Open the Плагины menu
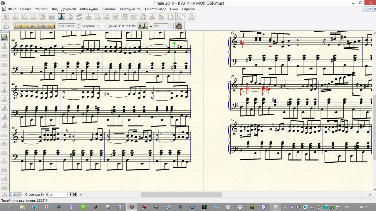Screen dimensions: 376x211 click(x=109, y=9)
